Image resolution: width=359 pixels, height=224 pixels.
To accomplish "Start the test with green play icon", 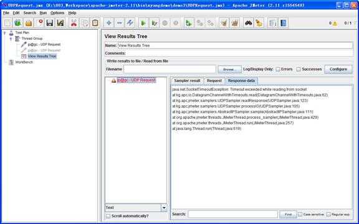I will 143,23.
